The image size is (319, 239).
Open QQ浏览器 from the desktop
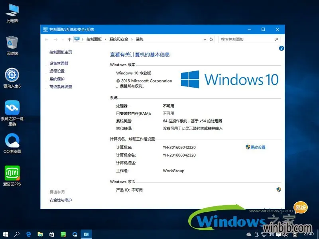click(12, 141)
